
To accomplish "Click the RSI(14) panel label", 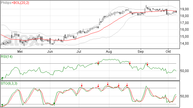I will 7,57.
